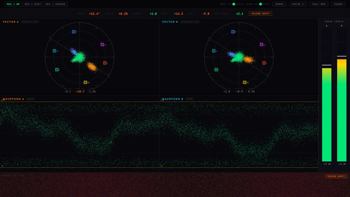
Task: Switch to the VEC + PARADE layout
Action: [x=56, y=4]
